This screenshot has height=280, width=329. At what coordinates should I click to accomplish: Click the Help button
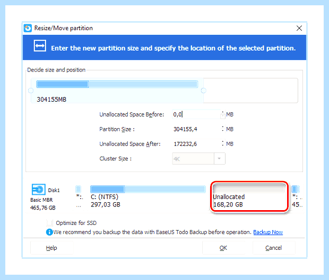(x=51, y=248)
